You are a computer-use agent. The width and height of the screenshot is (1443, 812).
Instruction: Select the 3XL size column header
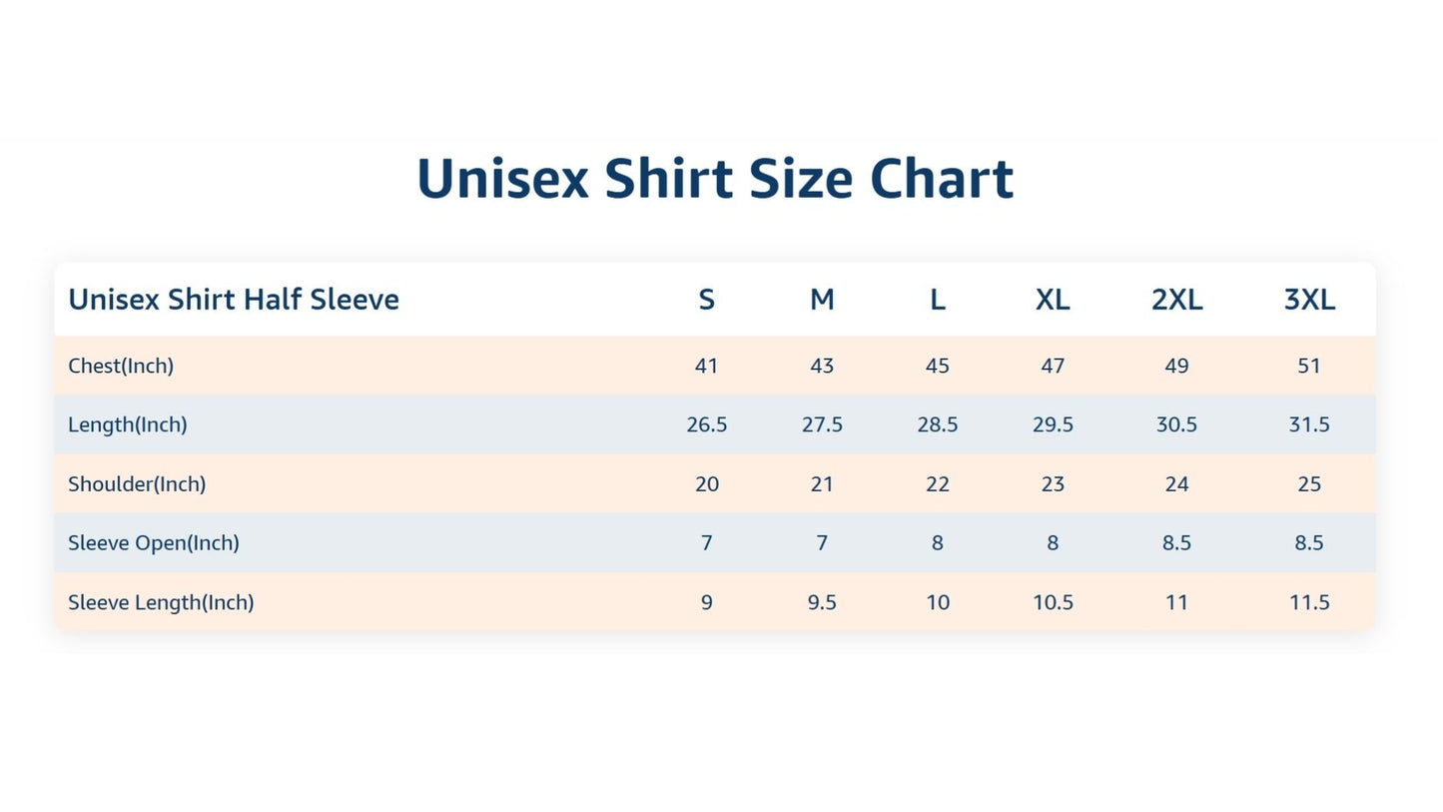(1309, 300)
